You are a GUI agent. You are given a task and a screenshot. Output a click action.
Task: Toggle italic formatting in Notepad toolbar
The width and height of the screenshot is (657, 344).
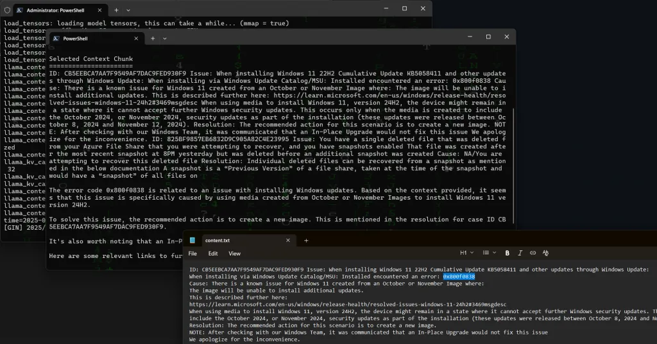pos(520,254)
